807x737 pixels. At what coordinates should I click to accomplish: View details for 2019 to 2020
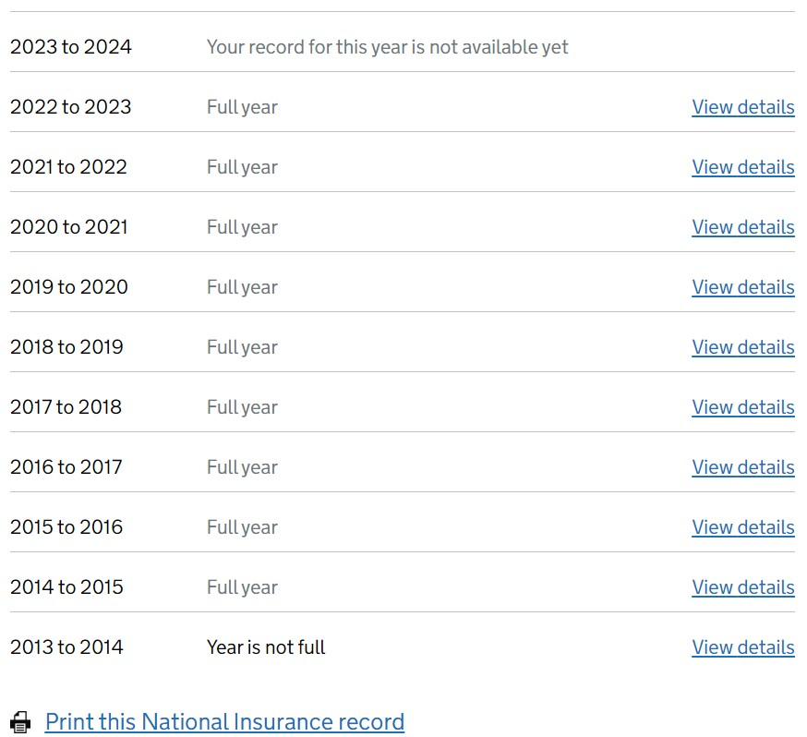(x=742, y=287)
